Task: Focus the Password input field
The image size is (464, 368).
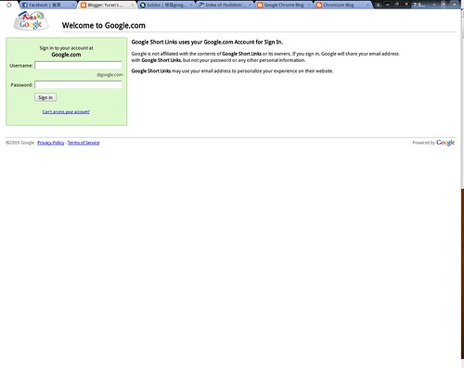Action: [x=78, y=84]
